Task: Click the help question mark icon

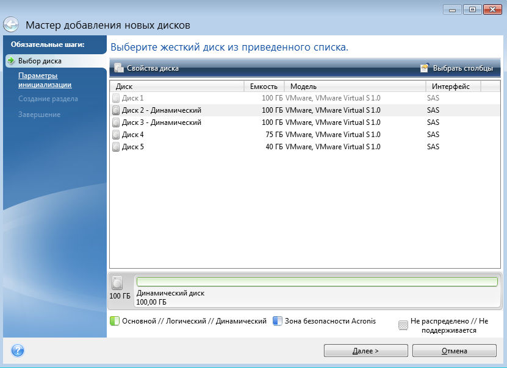Action: 18,350
